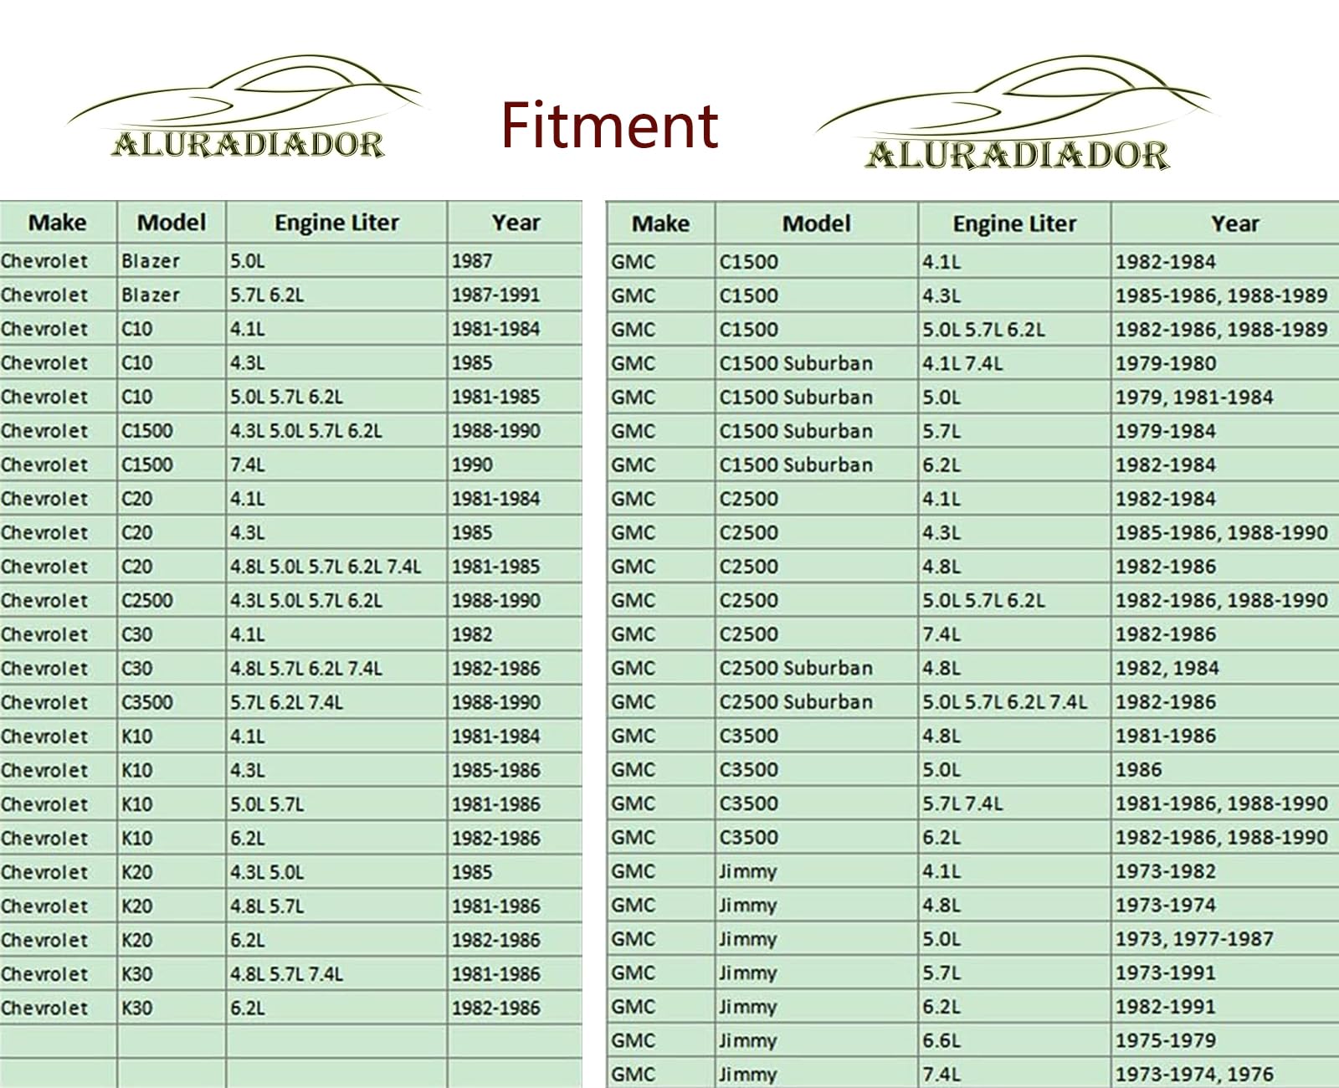This screenshot has height=1088, width=1339.
Task: Select the 1979, 1981-1984 year cell
Action: pos(1193,398)
